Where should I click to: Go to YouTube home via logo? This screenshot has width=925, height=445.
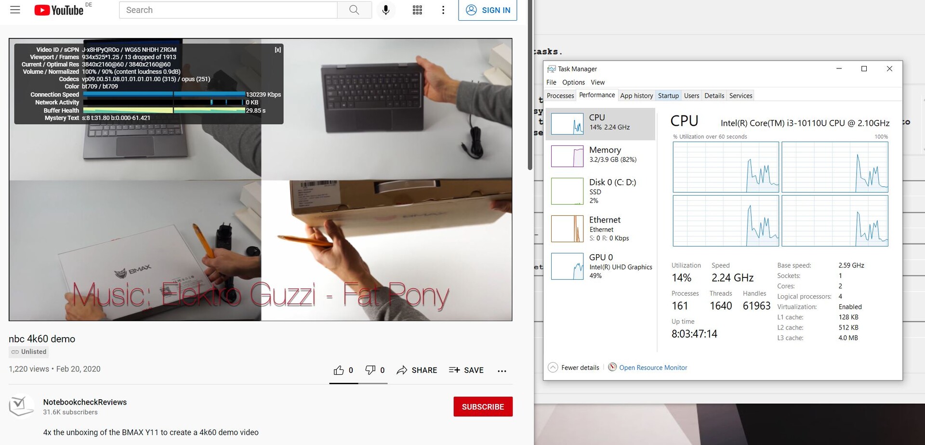59,10
